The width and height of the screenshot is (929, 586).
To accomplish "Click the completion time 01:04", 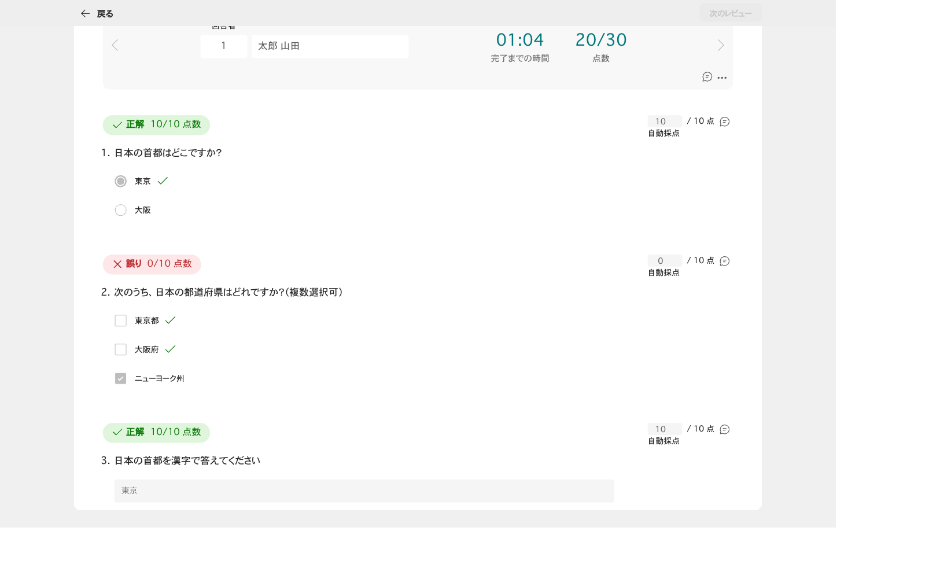I will click(x=520, y=40).
